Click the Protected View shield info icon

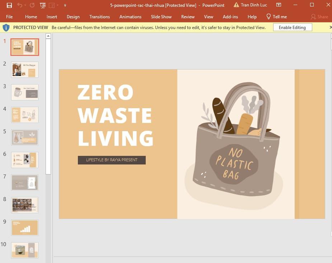(x=6, y=27)
